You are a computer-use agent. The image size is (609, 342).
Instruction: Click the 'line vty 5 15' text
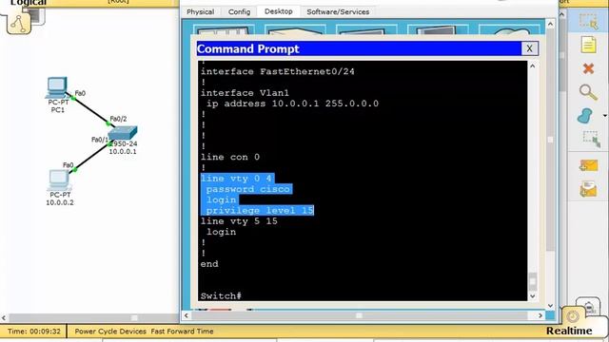pyautogui.click(x=239, y=221)
